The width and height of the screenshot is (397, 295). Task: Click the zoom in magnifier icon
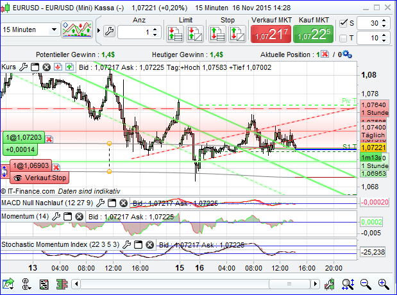click(382, 283)
